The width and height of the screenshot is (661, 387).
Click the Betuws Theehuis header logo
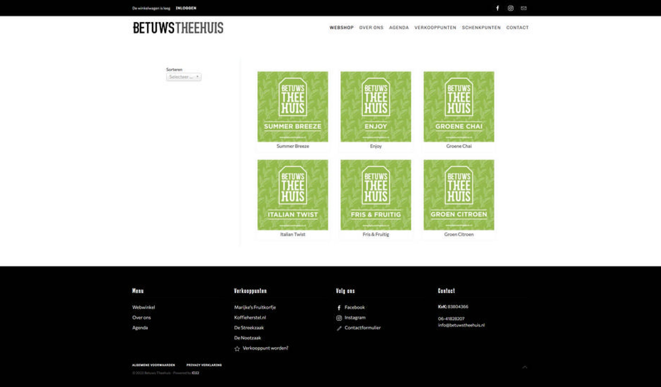tap(178, 28)
